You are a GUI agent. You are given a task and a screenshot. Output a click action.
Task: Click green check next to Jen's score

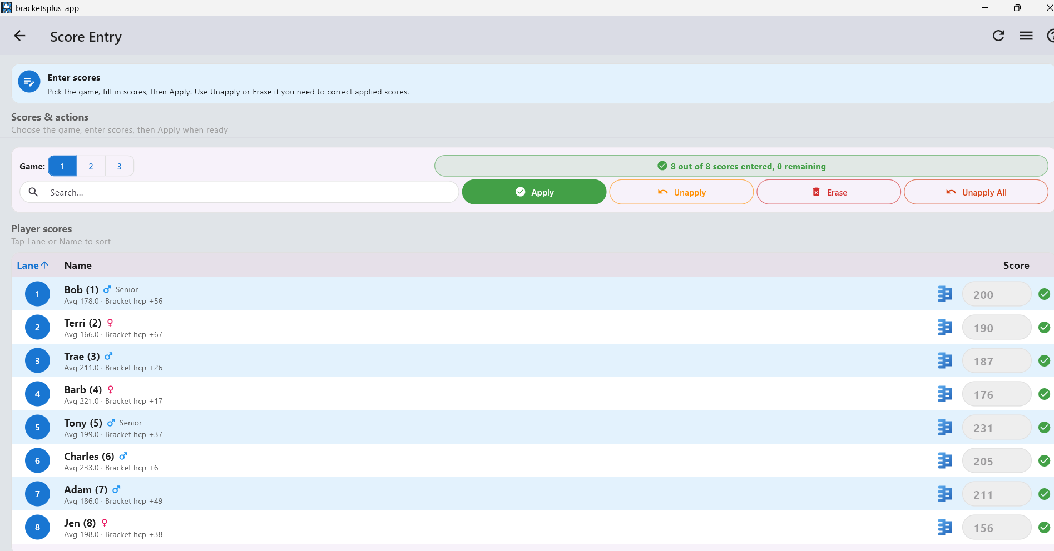click(1045, 528)
